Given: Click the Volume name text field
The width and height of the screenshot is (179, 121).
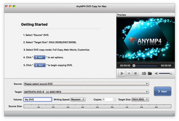Looking at the screenshot, I should 38,99.
